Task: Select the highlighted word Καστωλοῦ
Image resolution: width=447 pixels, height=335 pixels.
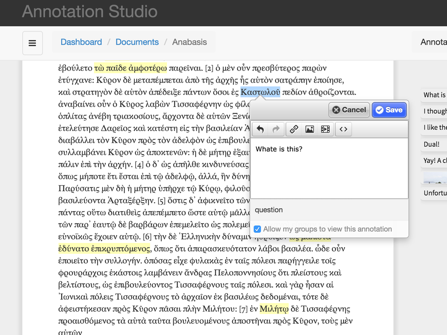Action: 260,92
